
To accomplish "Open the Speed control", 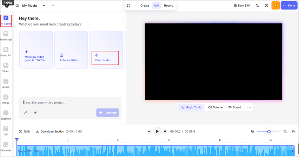I will point(234,107).
